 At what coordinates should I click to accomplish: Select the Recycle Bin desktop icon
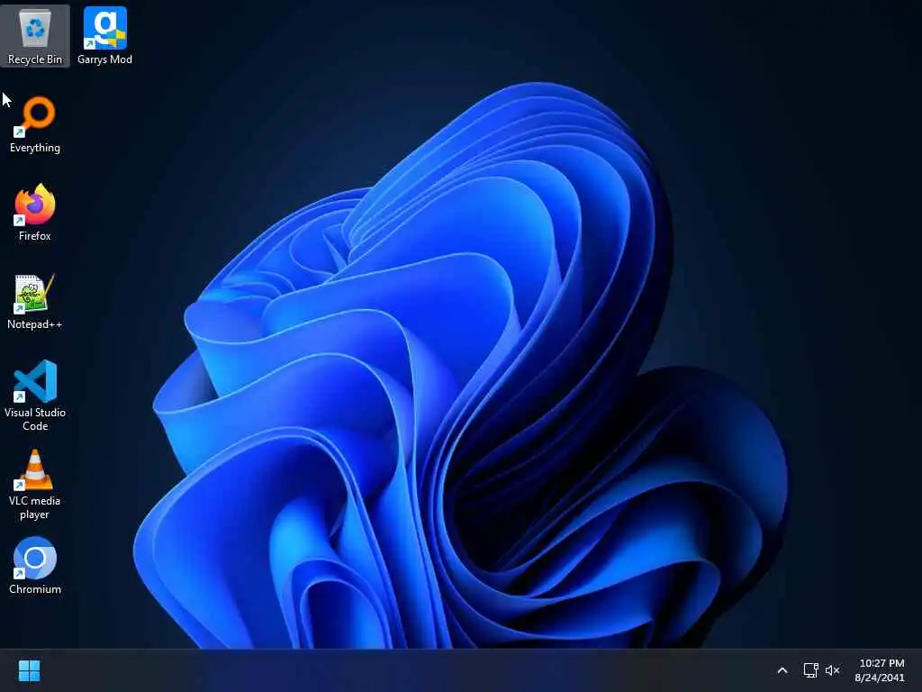(35, 36)
